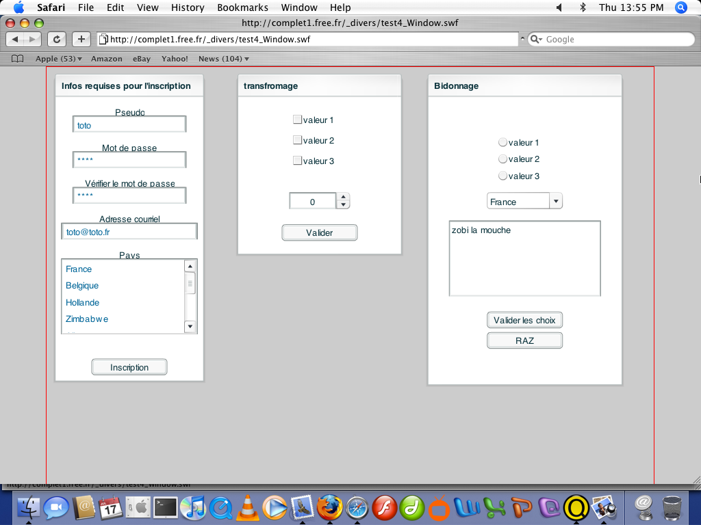This screenshot has height=525, width=701.
Task: Open the Apple menu
Action: (x=18, y=7)
